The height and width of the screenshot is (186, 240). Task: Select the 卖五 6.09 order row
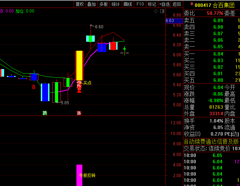212,20
